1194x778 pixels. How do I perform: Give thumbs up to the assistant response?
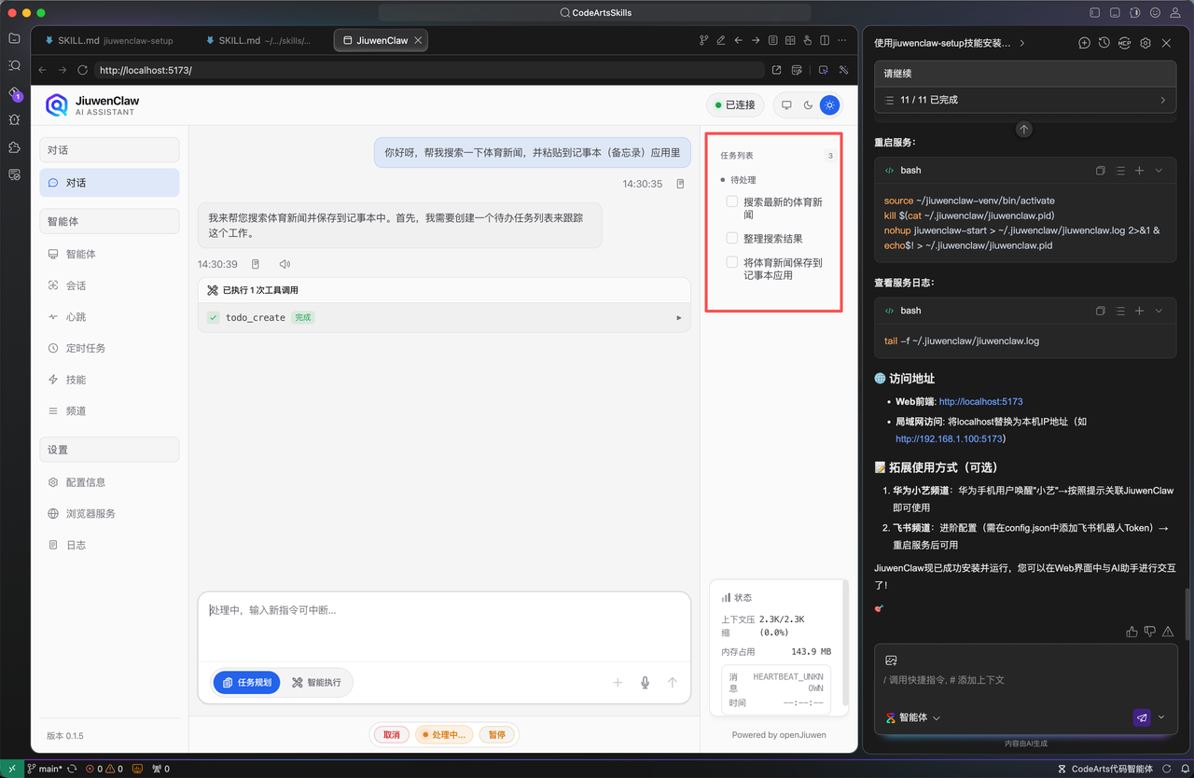click(x=1132, y=632)
